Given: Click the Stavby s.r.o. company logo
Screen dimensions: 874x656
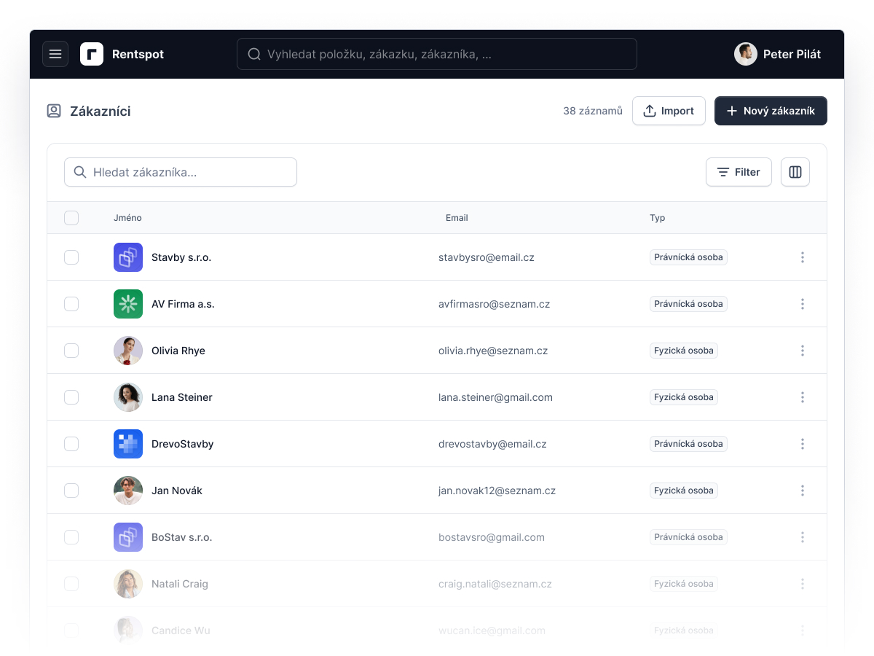Looking at the screenshot, I should 128,257.
